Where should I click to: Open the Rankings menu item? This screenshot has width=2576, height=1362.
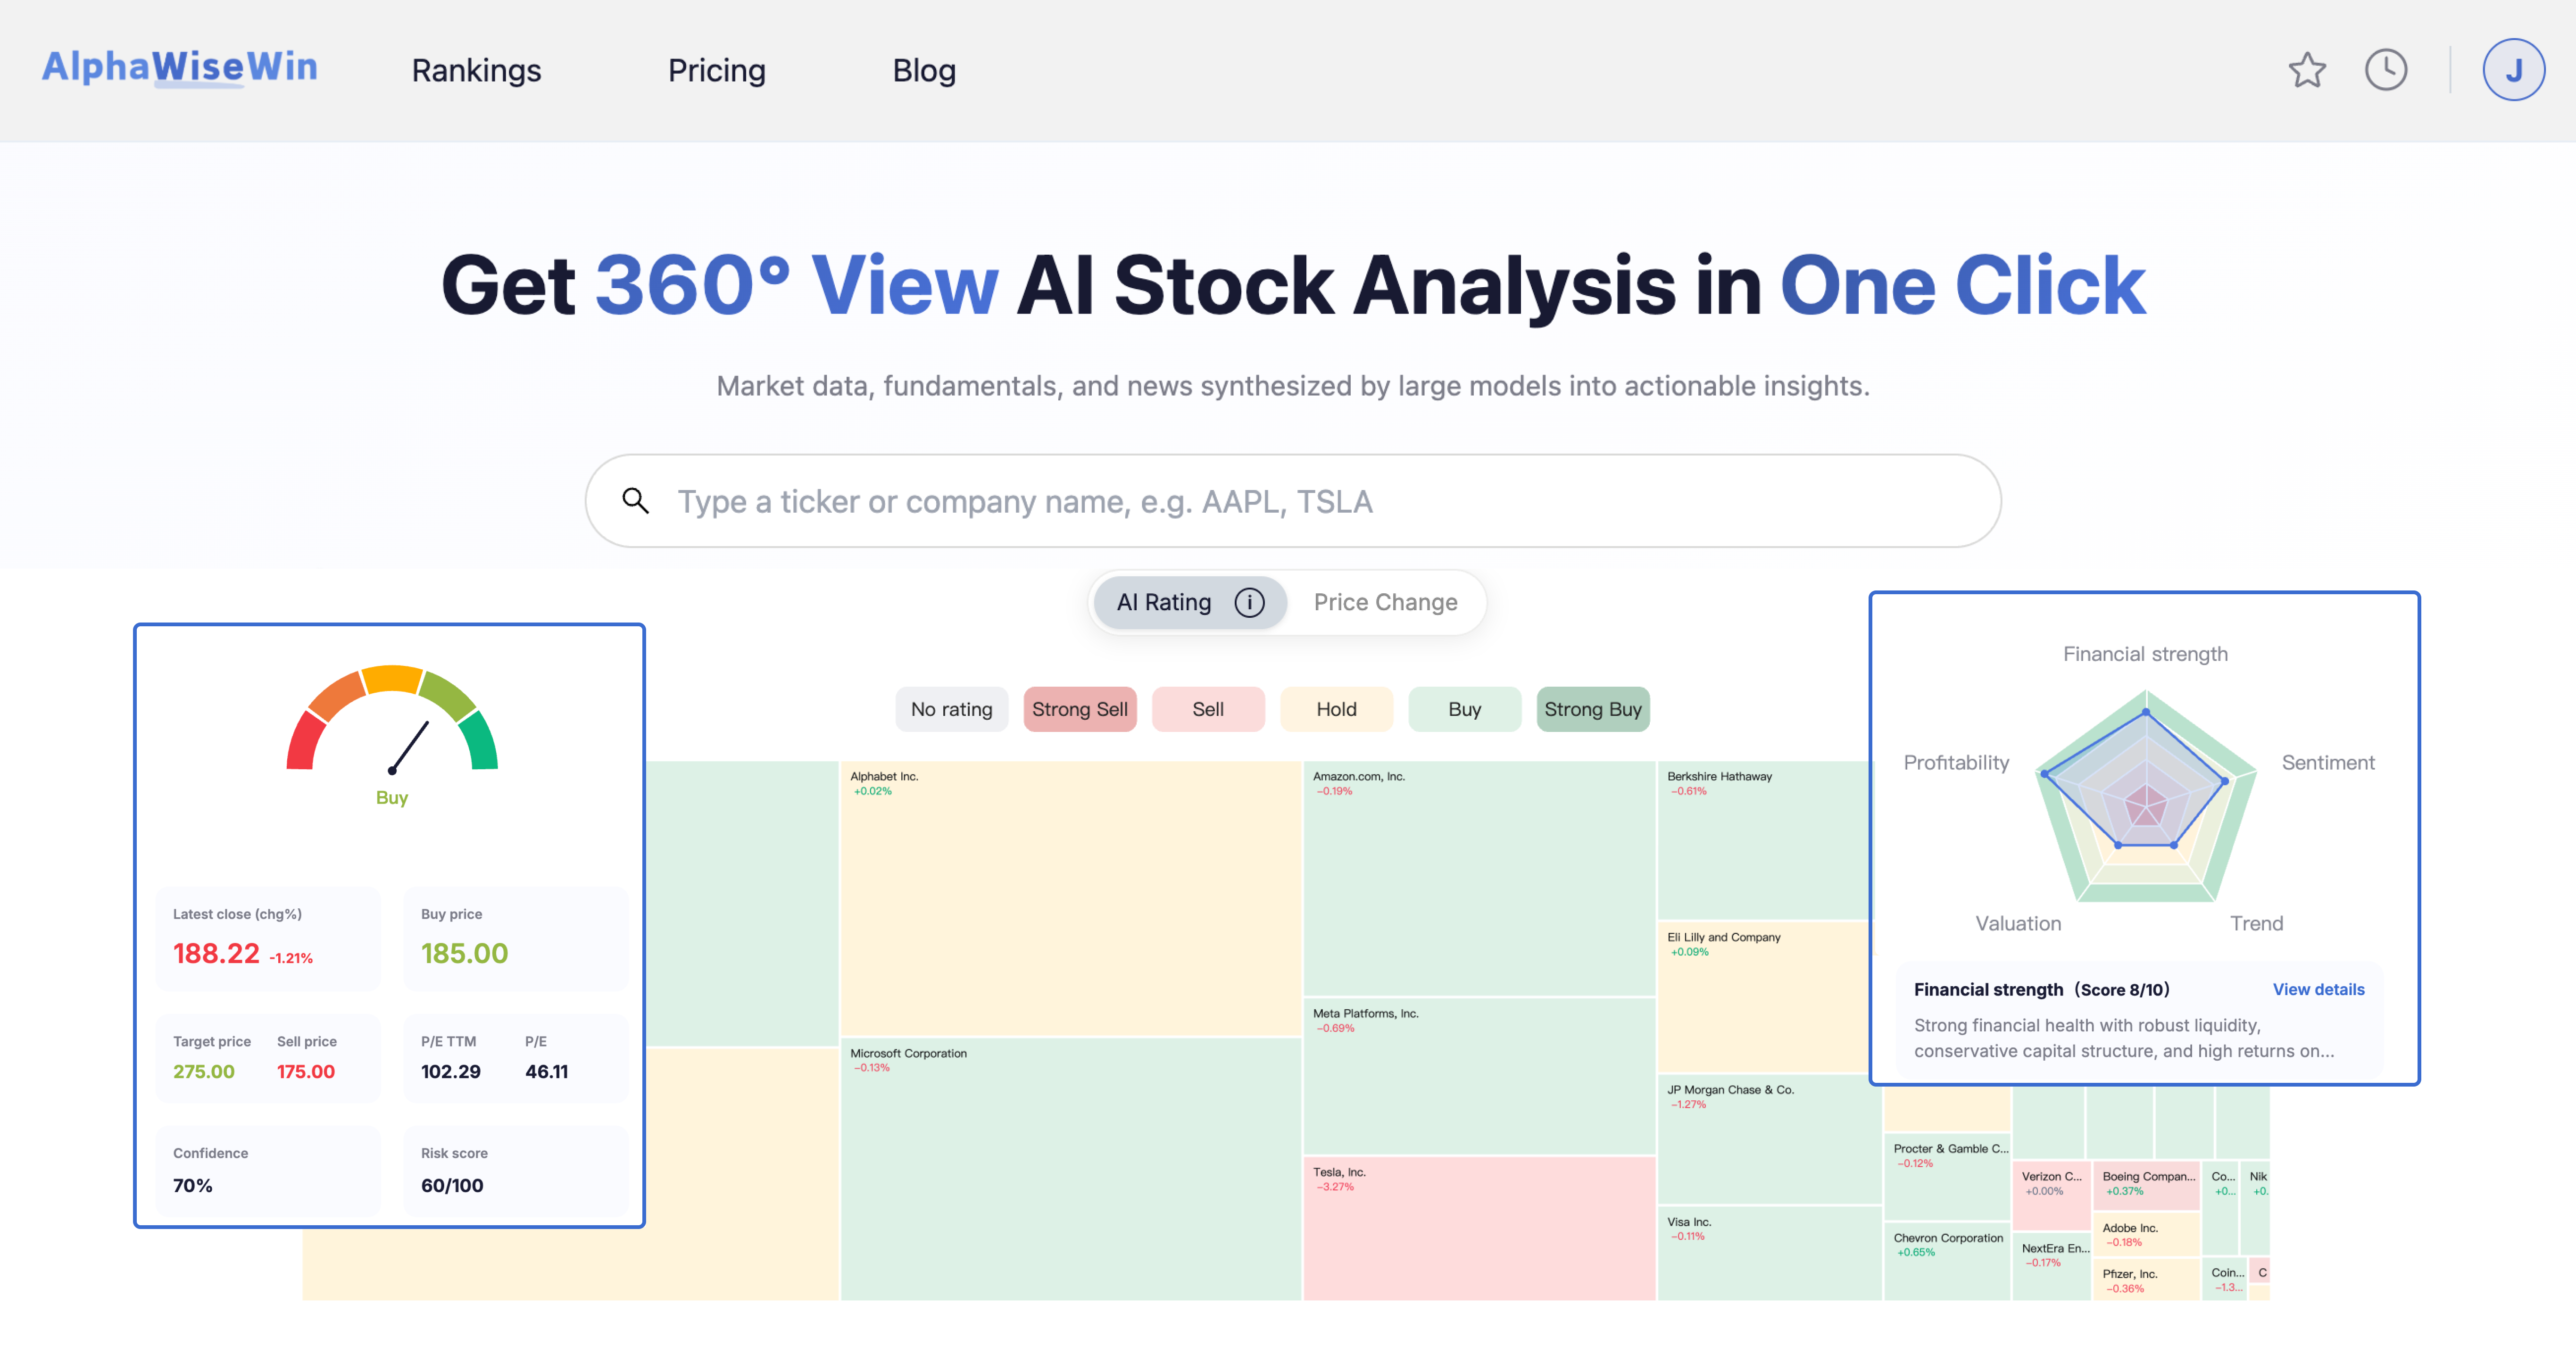tap(476, 70)
